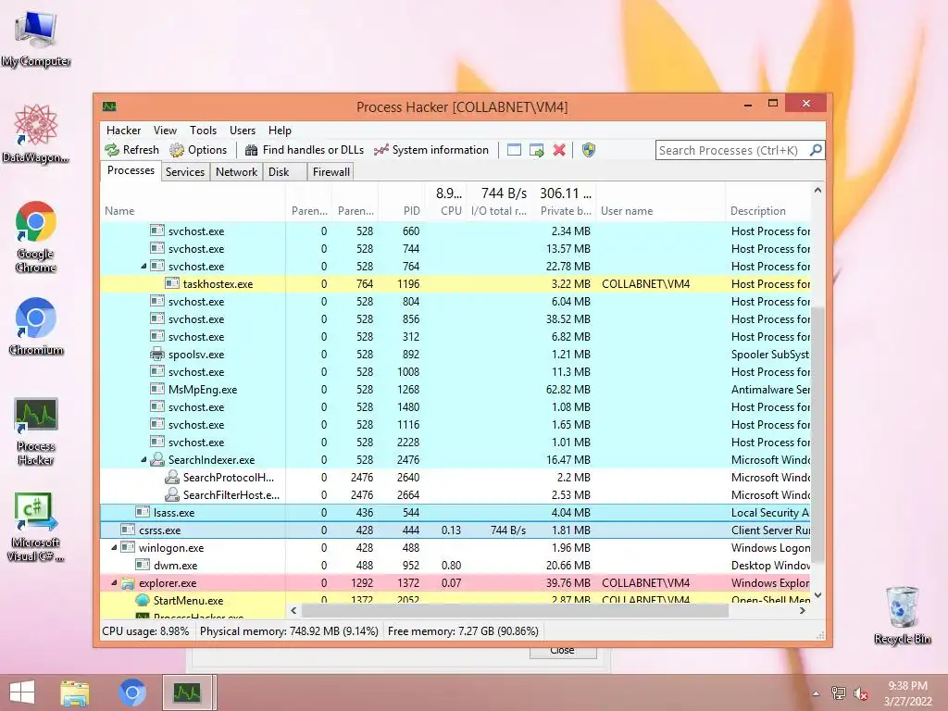The image size is (948, 711).
Task: Click the find window toolbar icon
Action: tap(514, 150)
